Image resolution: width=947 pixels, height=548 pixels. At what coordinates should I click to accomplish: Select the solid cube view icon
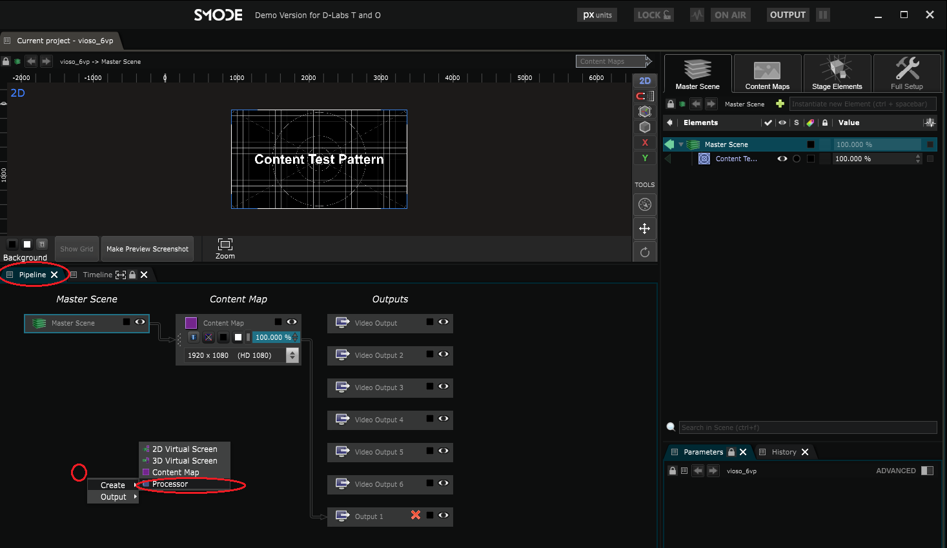pos(645,127)
